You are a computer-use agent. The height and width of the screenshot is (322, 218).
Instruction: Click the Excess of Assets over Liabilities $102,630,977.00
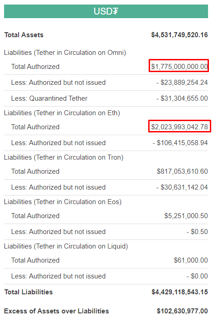(x=182, y=311)
